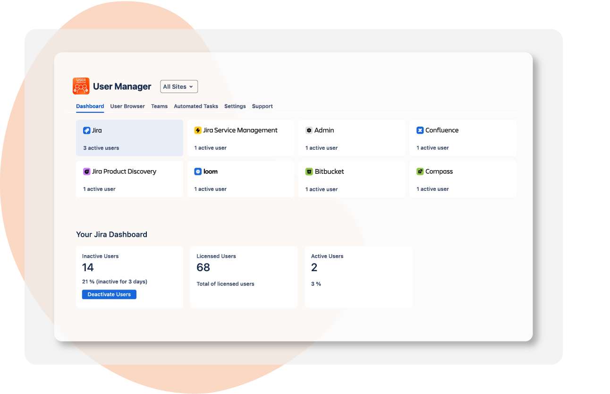Click the Bitbucket product icon
Image resolution: width=610 pixels, height=394 pixels.
point(309,171)
